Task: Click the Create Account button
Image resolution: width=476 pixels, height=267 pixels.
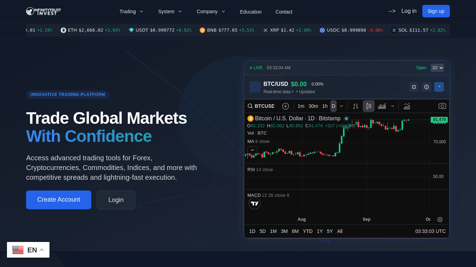Action: pos(59,200)
